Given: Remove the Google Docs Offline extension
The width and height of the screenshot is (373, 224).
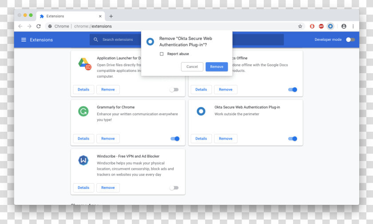Looking at the screenshot, I should (226, 90).
